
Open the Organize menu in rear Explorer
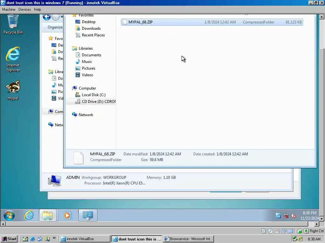coord(55,27)
